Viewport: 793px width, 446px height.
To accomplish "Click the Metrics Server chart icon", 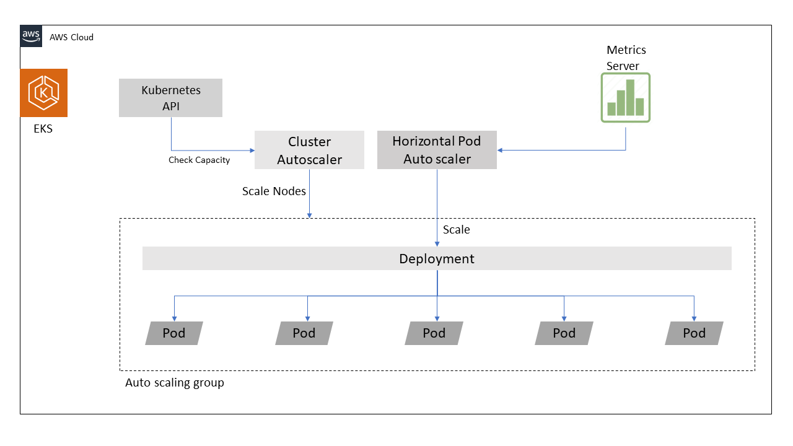I will tap(625, 97).
